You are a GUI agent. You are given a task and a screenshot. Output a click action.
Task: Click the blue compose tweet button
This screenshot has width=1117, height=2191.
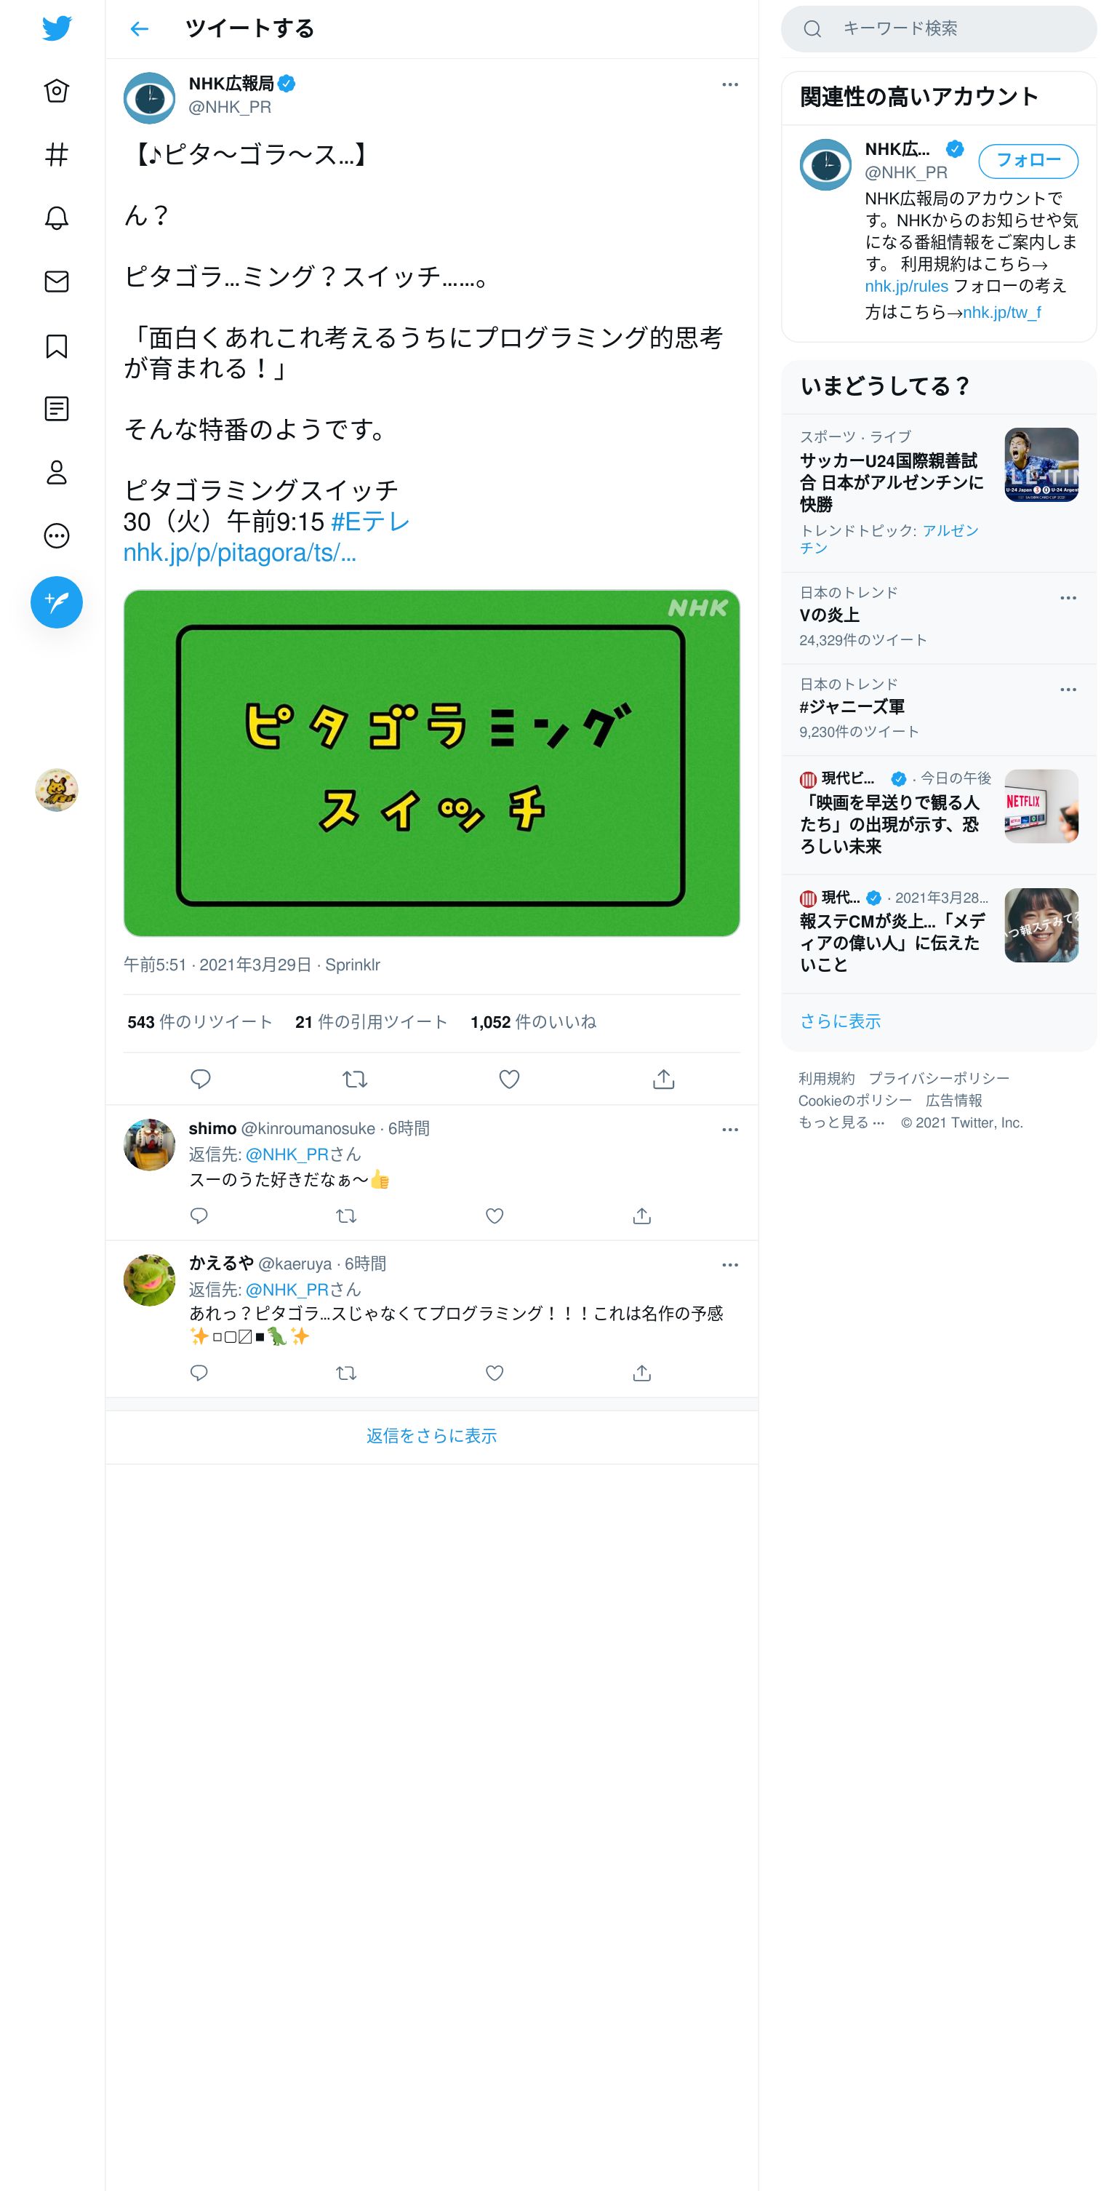point(57,602)
